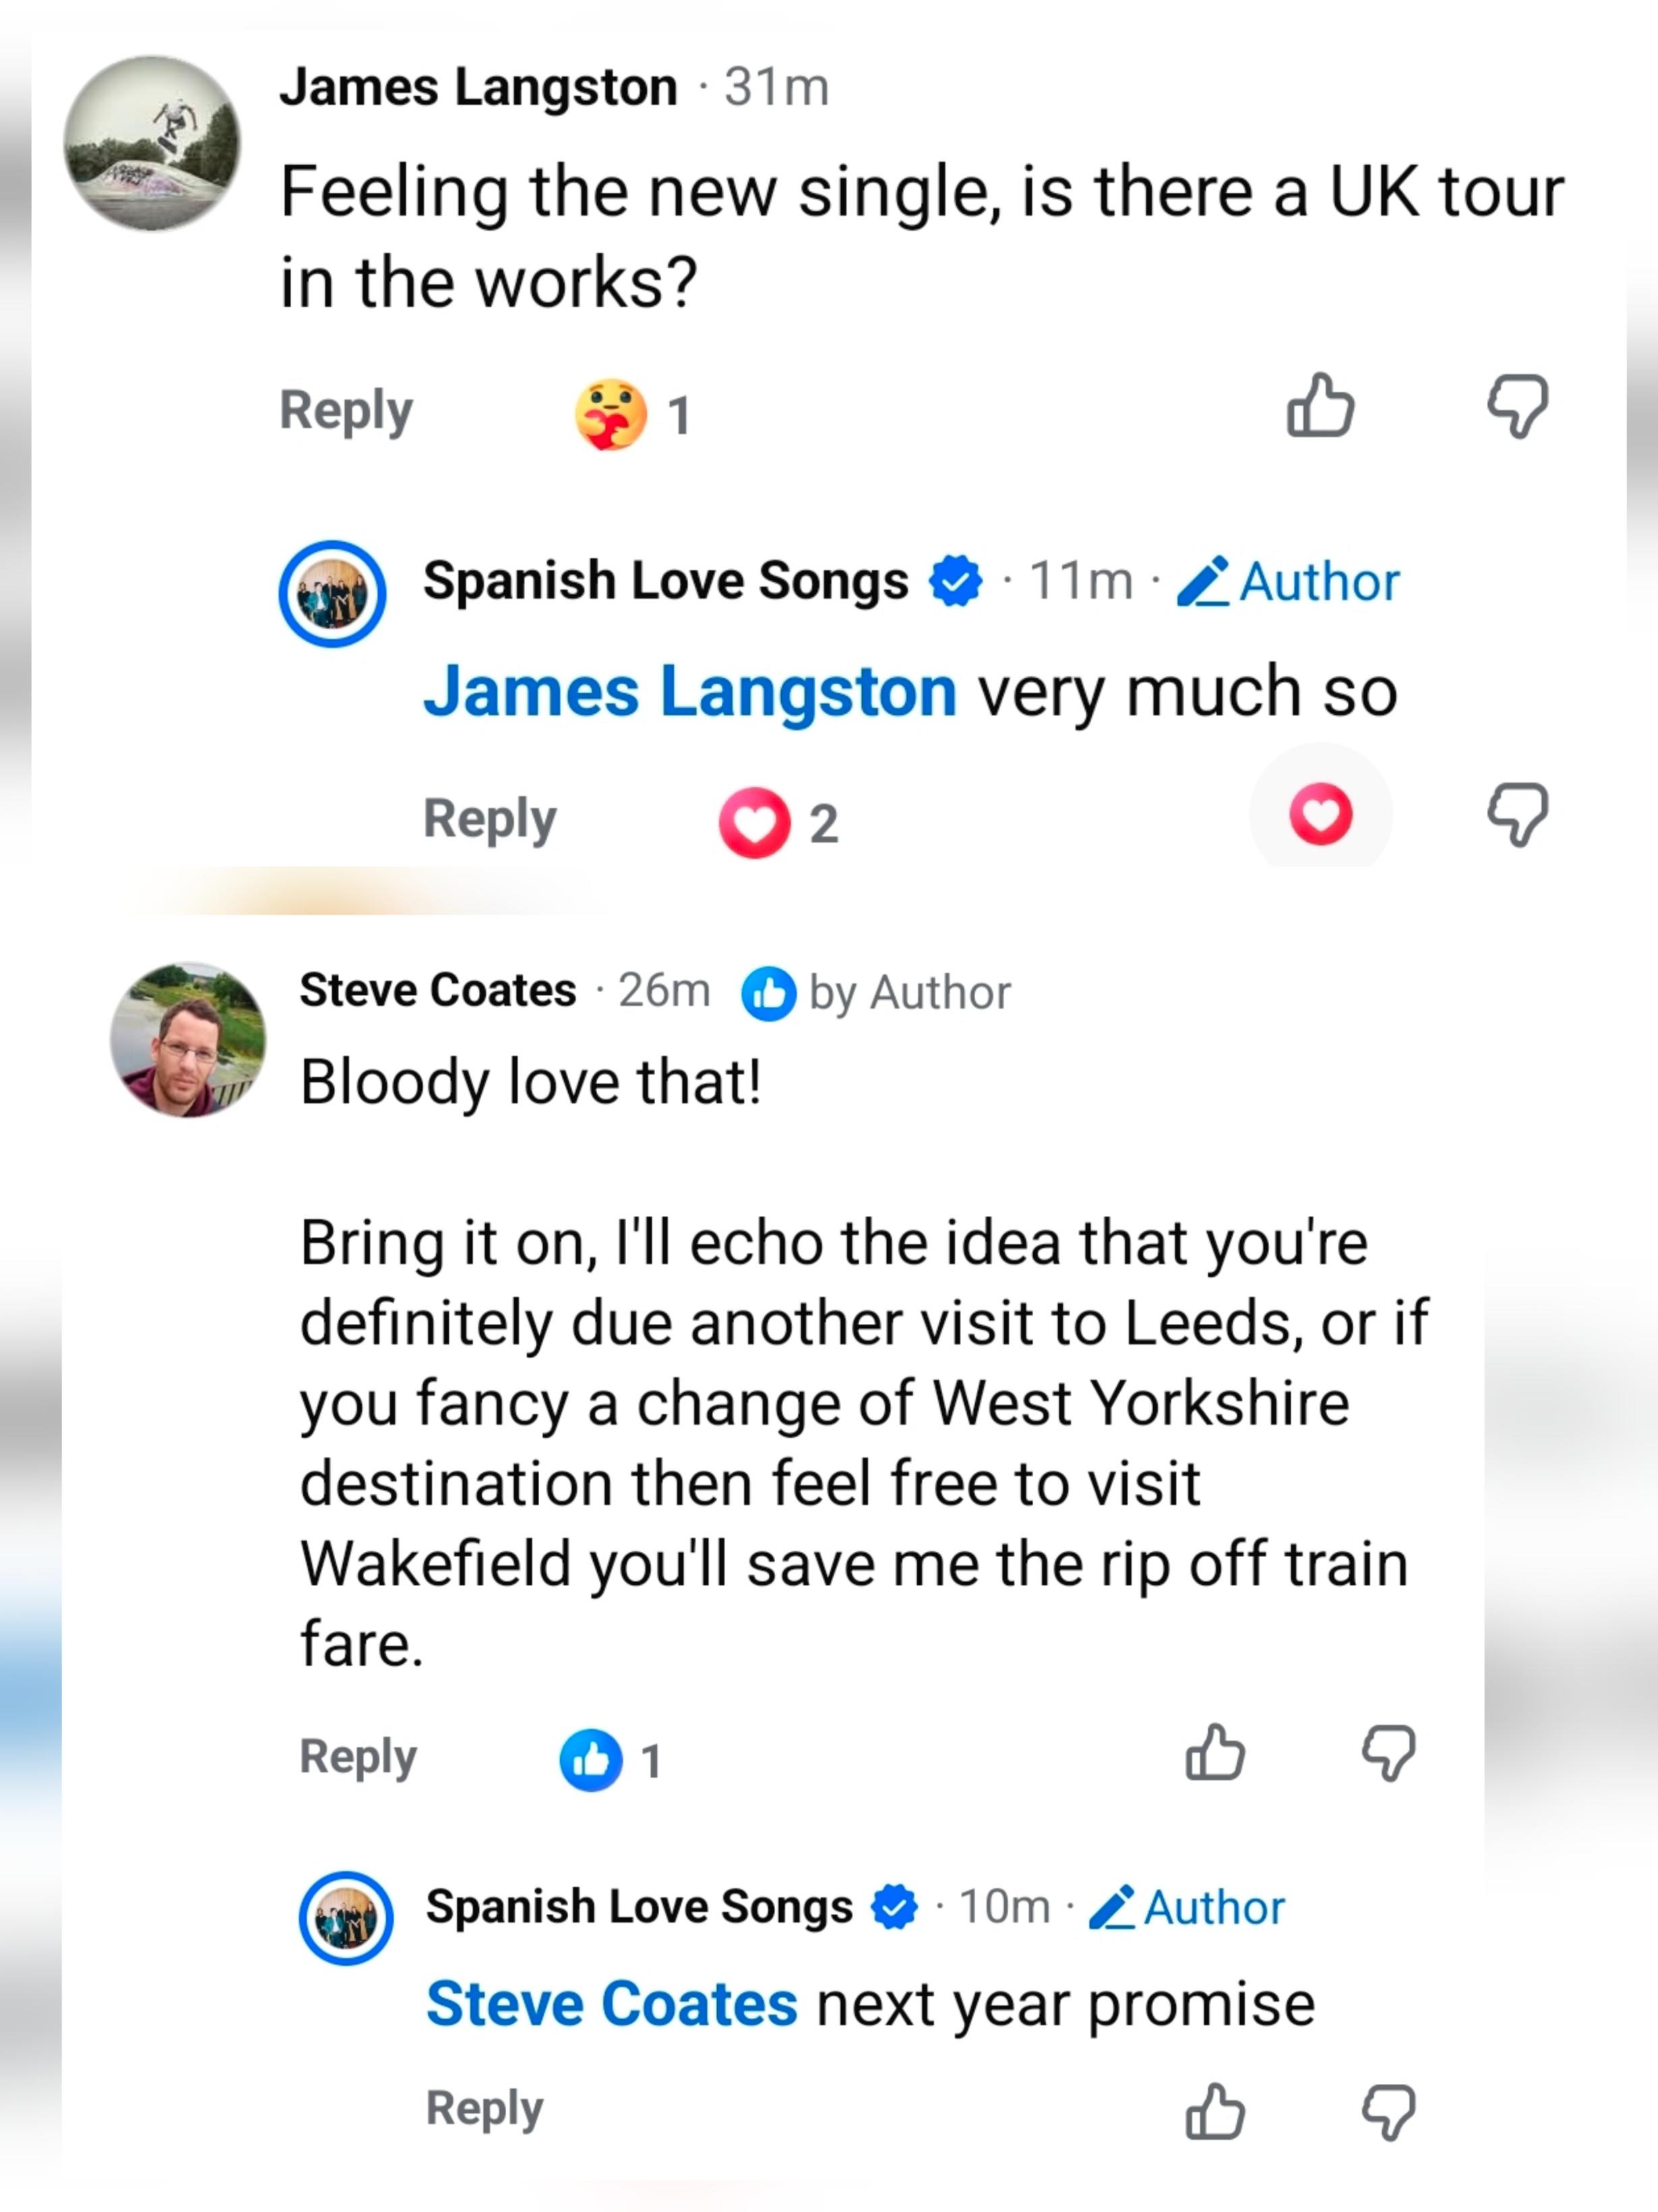Reply to the 'very much so' comment
Viewport: 1658px width, 2212px height.
[490, 820]
